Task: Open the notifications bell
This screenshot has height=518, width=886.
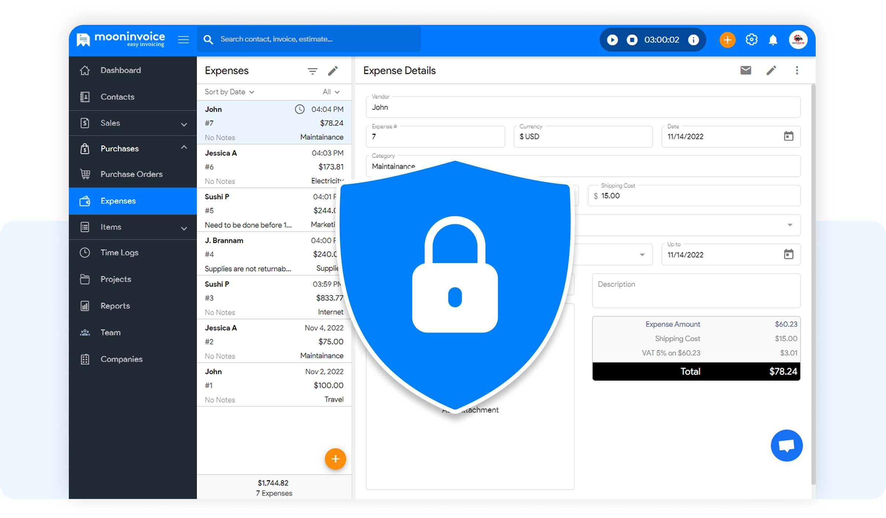Action: click(x=773, y=40)
